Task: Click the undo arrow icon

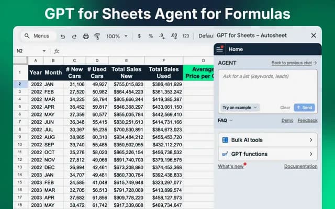Action: pyautogui.click(x=63, y=36)
